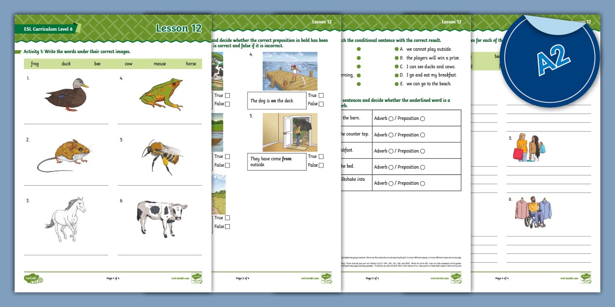Open the visit twinkl.com link on page 1
The width and height of the screenshot is (615, 307).
[x=180, y=278]
